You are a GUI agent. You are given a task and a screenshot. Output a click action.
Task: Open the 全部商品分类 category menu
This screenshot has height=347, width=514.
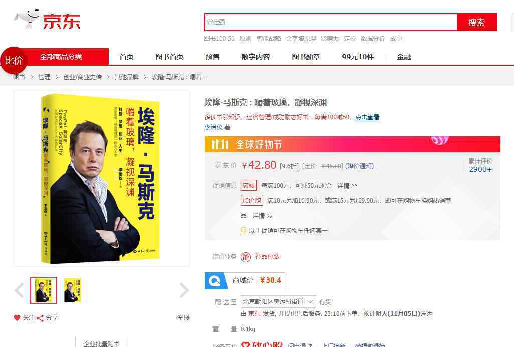[x=61, y=57]
